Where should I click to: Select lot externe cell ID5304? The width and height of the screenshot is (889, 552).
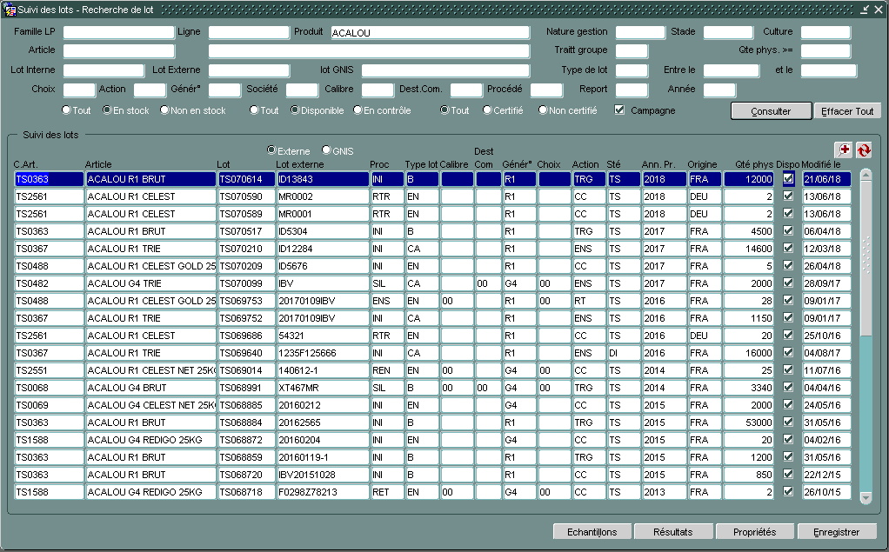(323, 231)
